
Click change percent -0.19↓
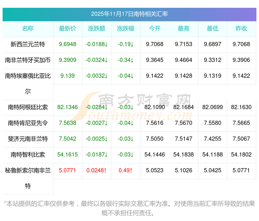pyautogui.click(x=126, y=44)
